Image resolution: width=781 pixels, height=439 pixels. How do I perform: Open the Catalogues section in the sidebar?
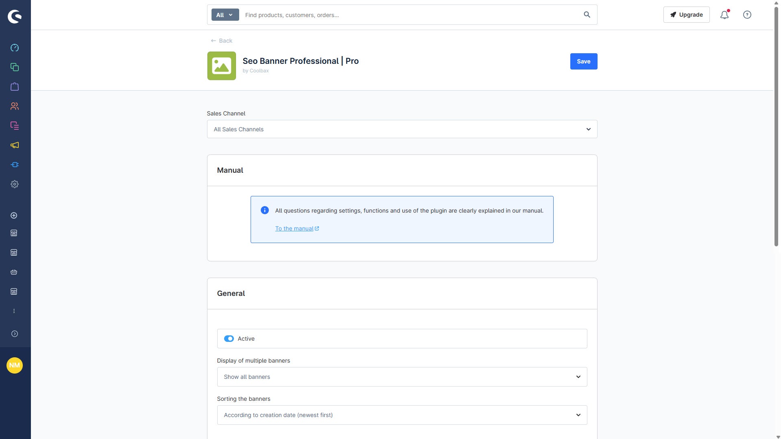(x=15, y=67)
